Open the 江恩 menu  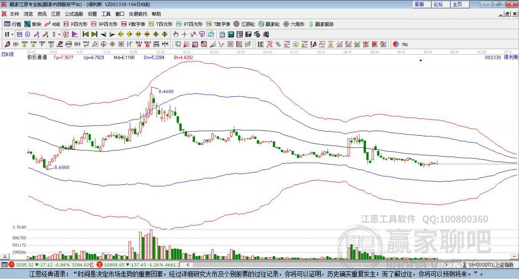(56, 14)
